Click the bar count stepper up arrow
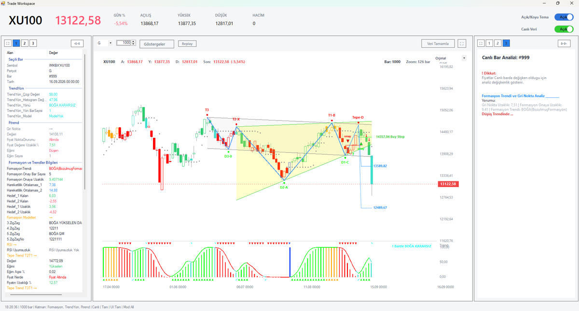This screenshot has height=311, width=579. click(x=134, y=41)
